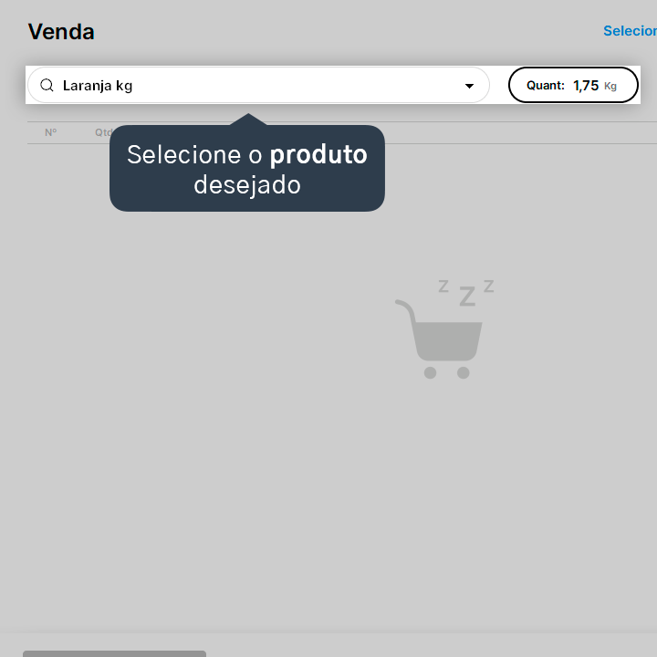Sort by the Qtd column header
657x657 pixels.
pyautogui.click(x=102, y=132)
